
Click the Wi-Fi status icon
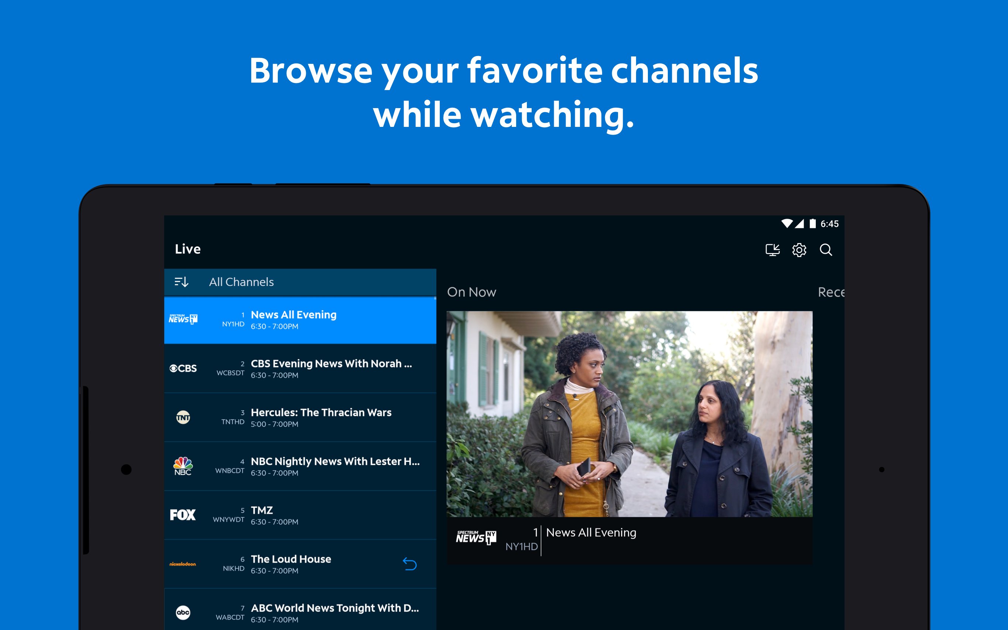click(x=787, y=224)
